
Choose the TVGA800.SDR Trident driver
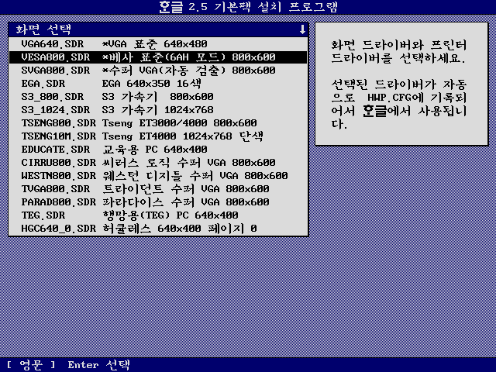click(158, 189)
